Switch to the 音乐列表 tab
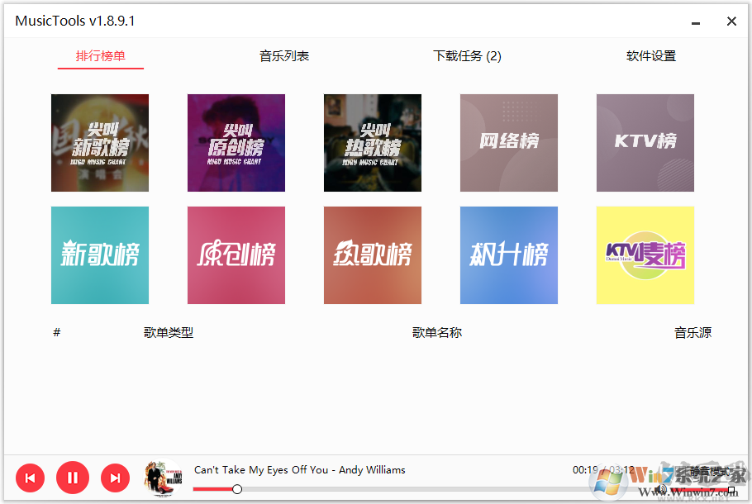Viewport: 752px width, 504px height. tap(283, 55)
